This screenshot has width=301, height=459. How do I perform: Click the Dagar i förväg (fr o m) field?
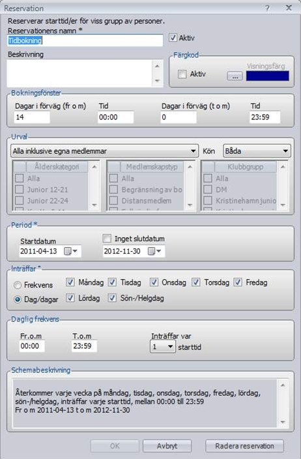[x=32, y=117]
